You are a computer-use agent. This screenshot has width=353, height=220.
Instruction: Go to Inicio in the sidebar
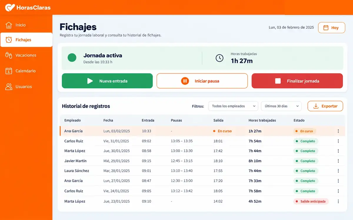coord(26,25)
